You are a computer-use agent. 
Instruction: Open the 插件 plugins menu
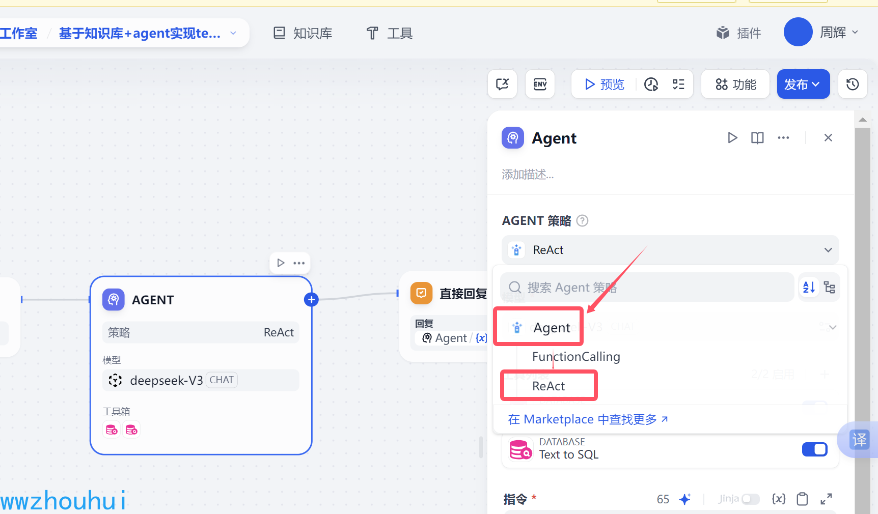(738, 33)
